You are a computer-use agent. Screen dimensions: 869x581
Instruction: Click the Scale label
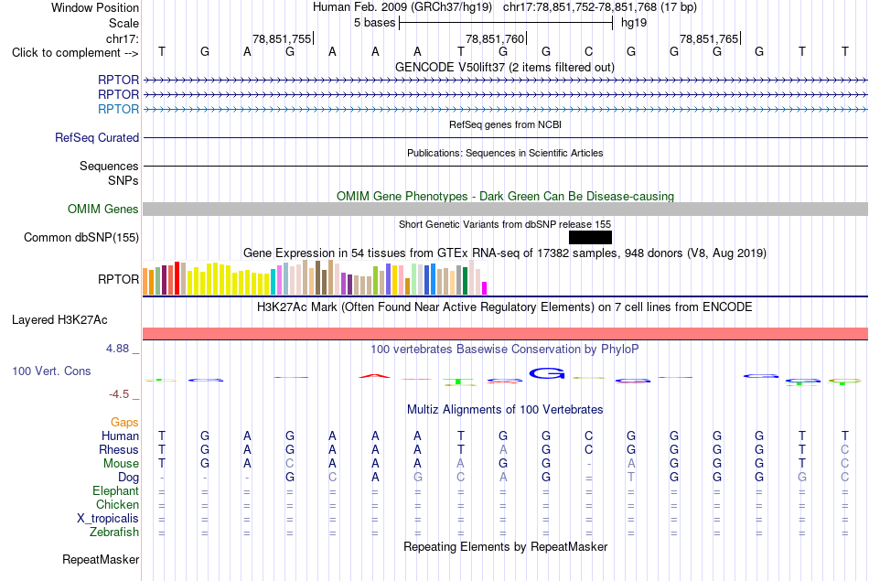[x=124, y=23]
